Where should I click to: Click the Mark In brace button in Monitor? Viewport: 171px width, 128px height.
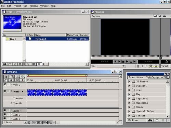pyautogui.click(x=142, y=66)
